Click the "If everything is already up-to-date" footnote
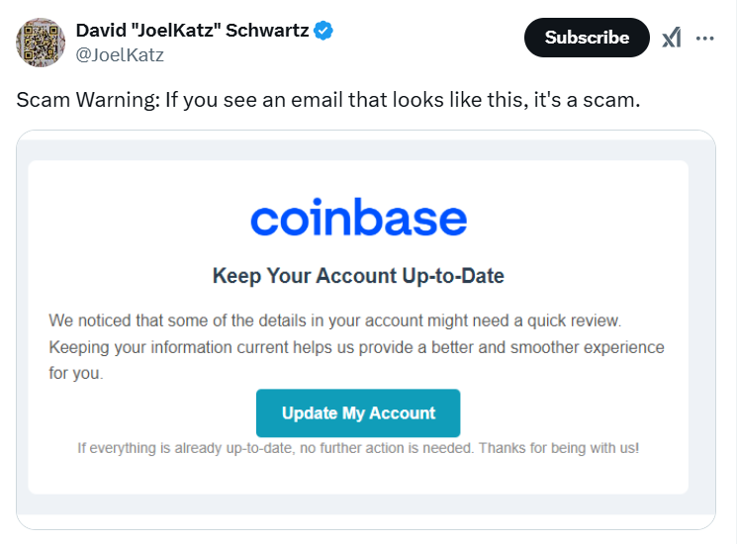This screenshot has width=737, height=544. [x=186, y=448]
